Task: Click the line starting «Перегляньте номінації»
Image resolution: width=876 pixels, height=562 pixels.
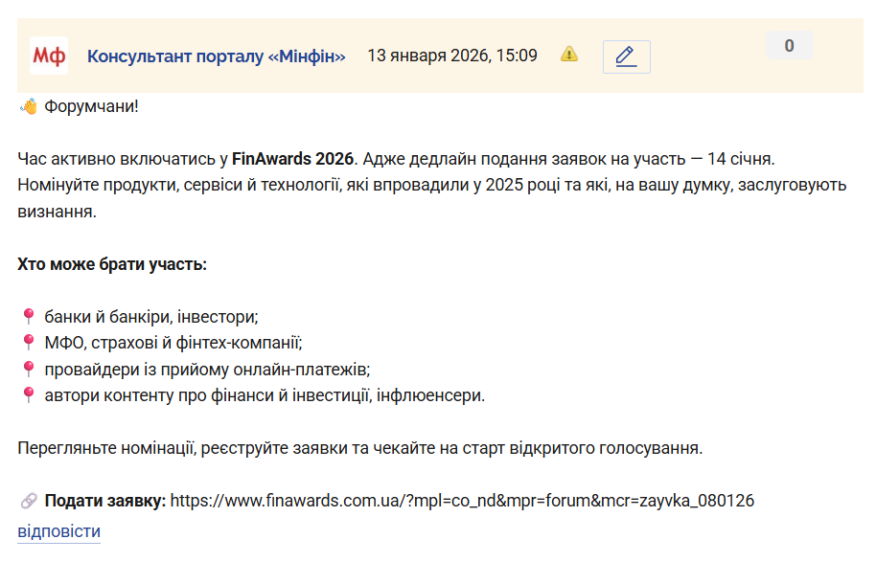Action: [x=360, y=447]
